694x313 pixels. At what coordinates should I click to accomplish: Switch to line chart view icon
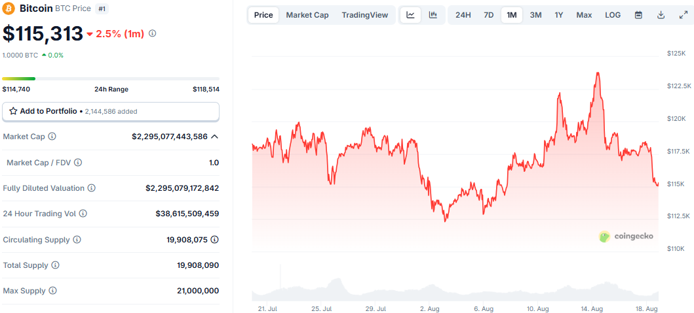pos(411,15)
